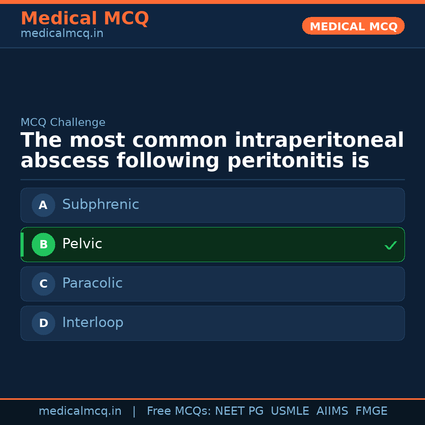425x425 pixels.
Task: Choose the Paracolic answer text
Action: click(92, 283)
